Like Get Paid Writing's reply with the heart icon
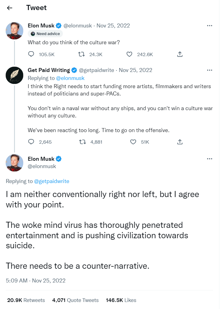220x309 pixels. 133,142
